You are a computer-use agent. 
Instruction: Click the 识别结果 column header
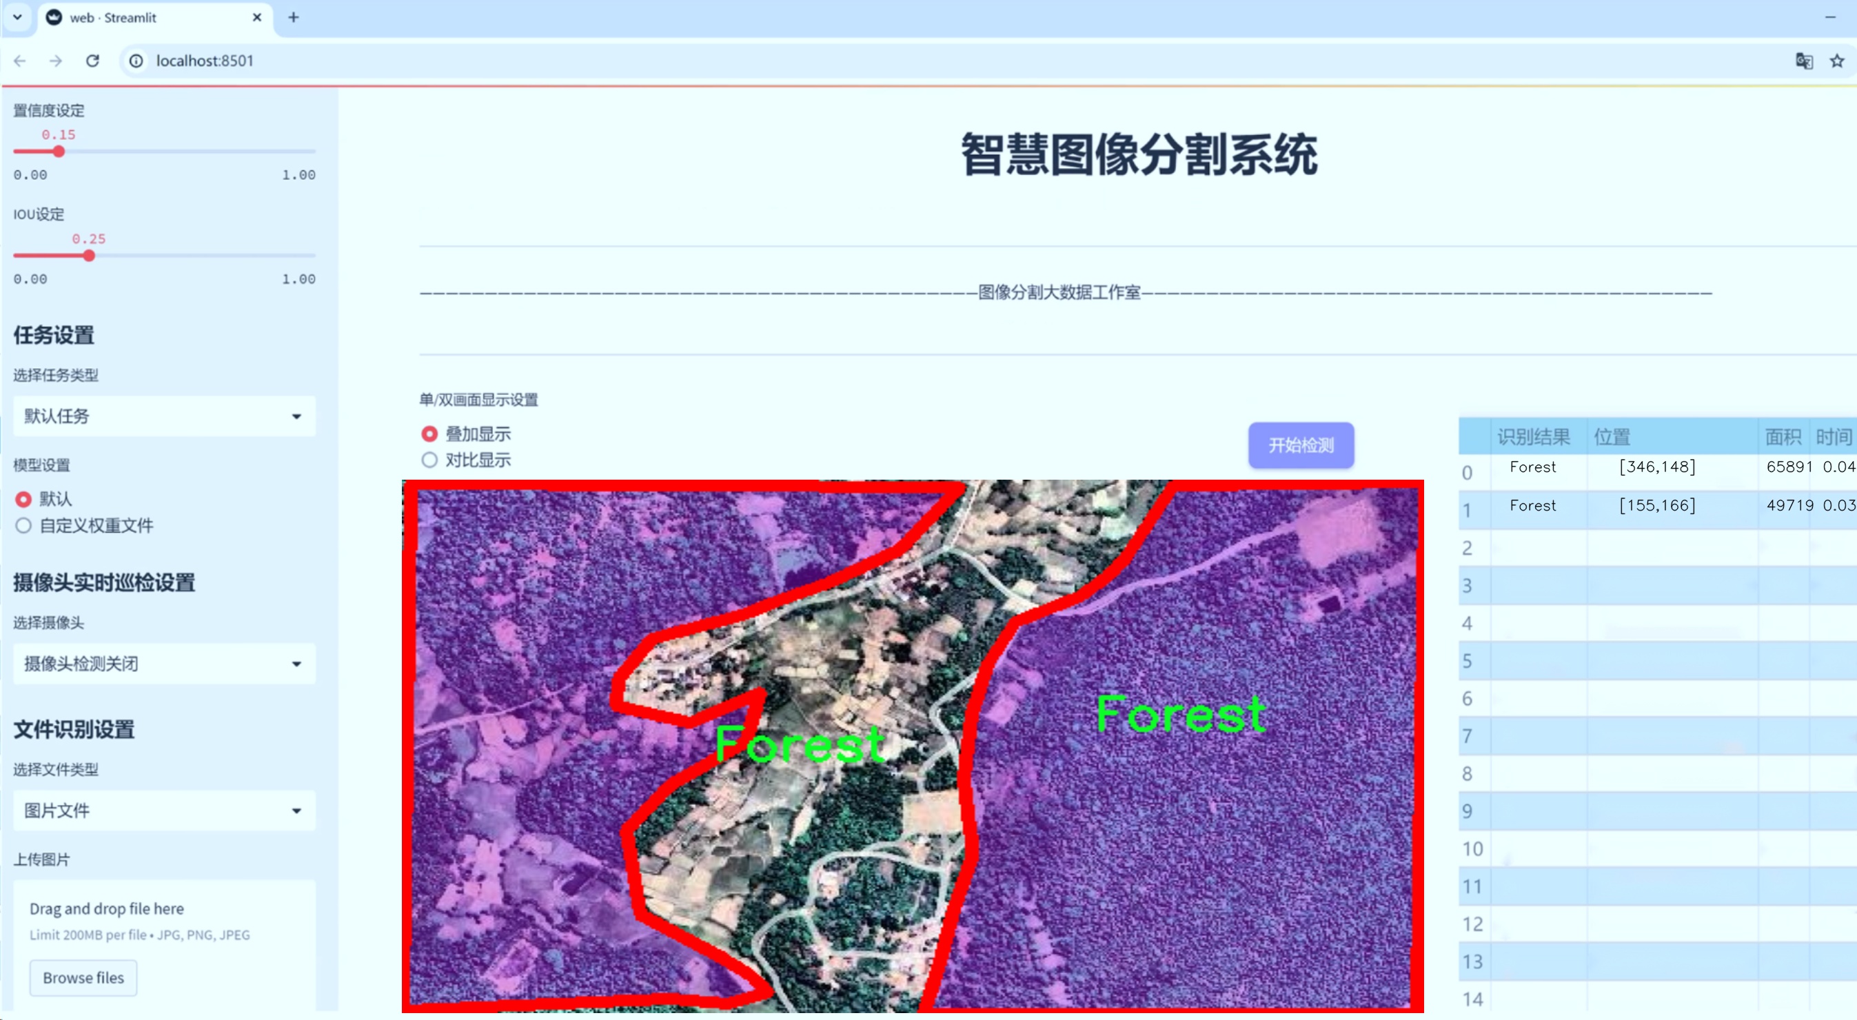coord(1533,437)
